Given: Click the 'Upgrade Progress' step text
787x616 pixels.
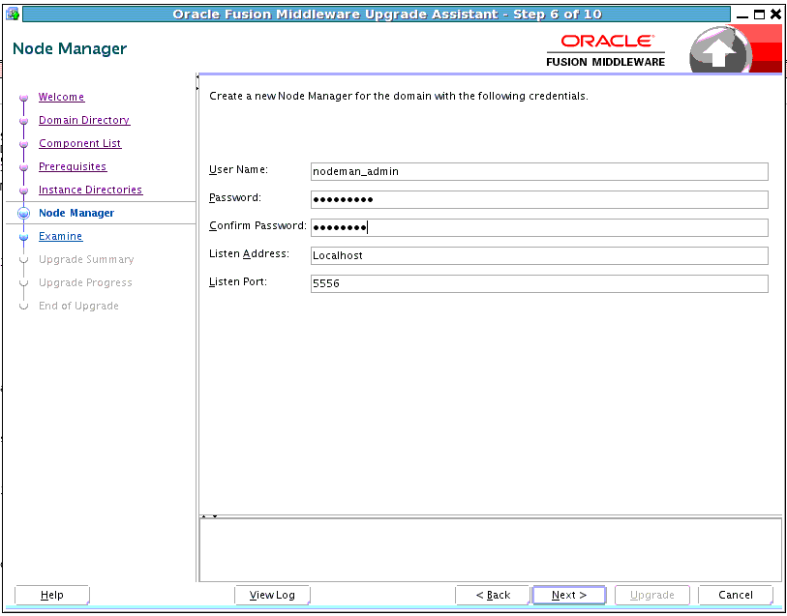Looking at the screenshot, I should pyautogui.click(x=85, y=282).
